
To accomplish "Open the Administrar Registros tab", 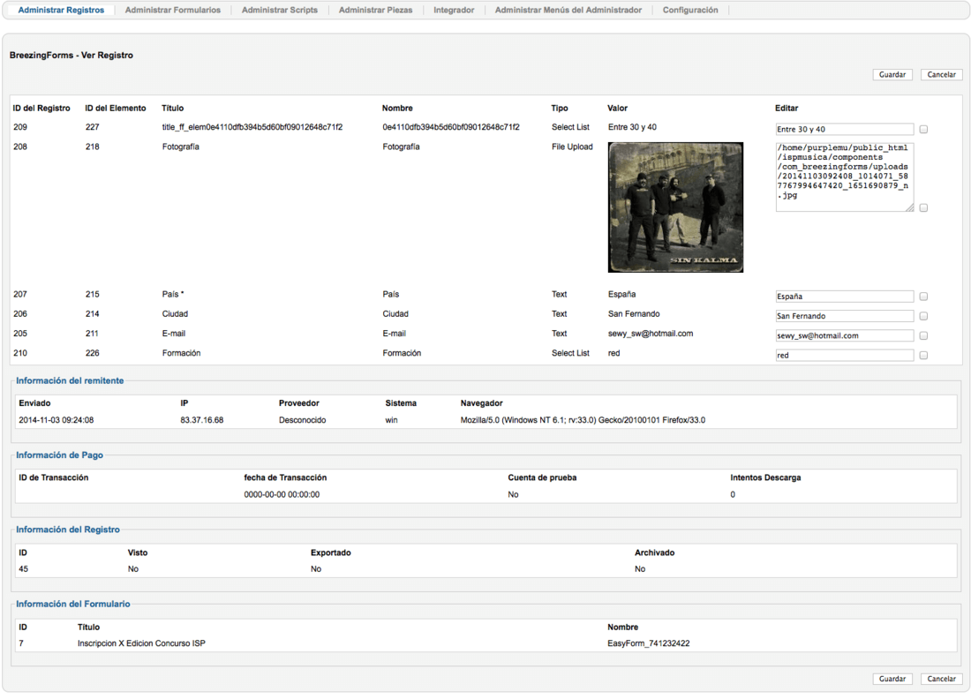I will coord(61,10).
